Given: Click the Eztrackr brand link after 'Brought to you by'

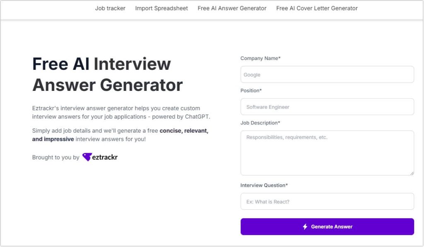Looking at the screenshot, I should [x=99, y=157].
